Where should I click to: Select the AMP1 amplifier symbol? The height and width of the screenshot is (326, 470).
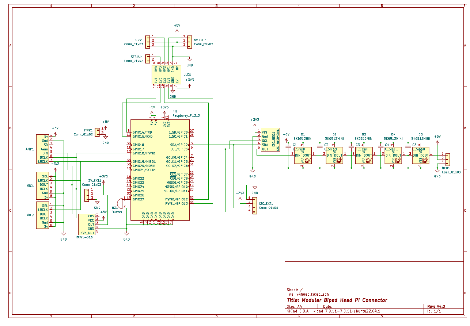tap(43, 149)
